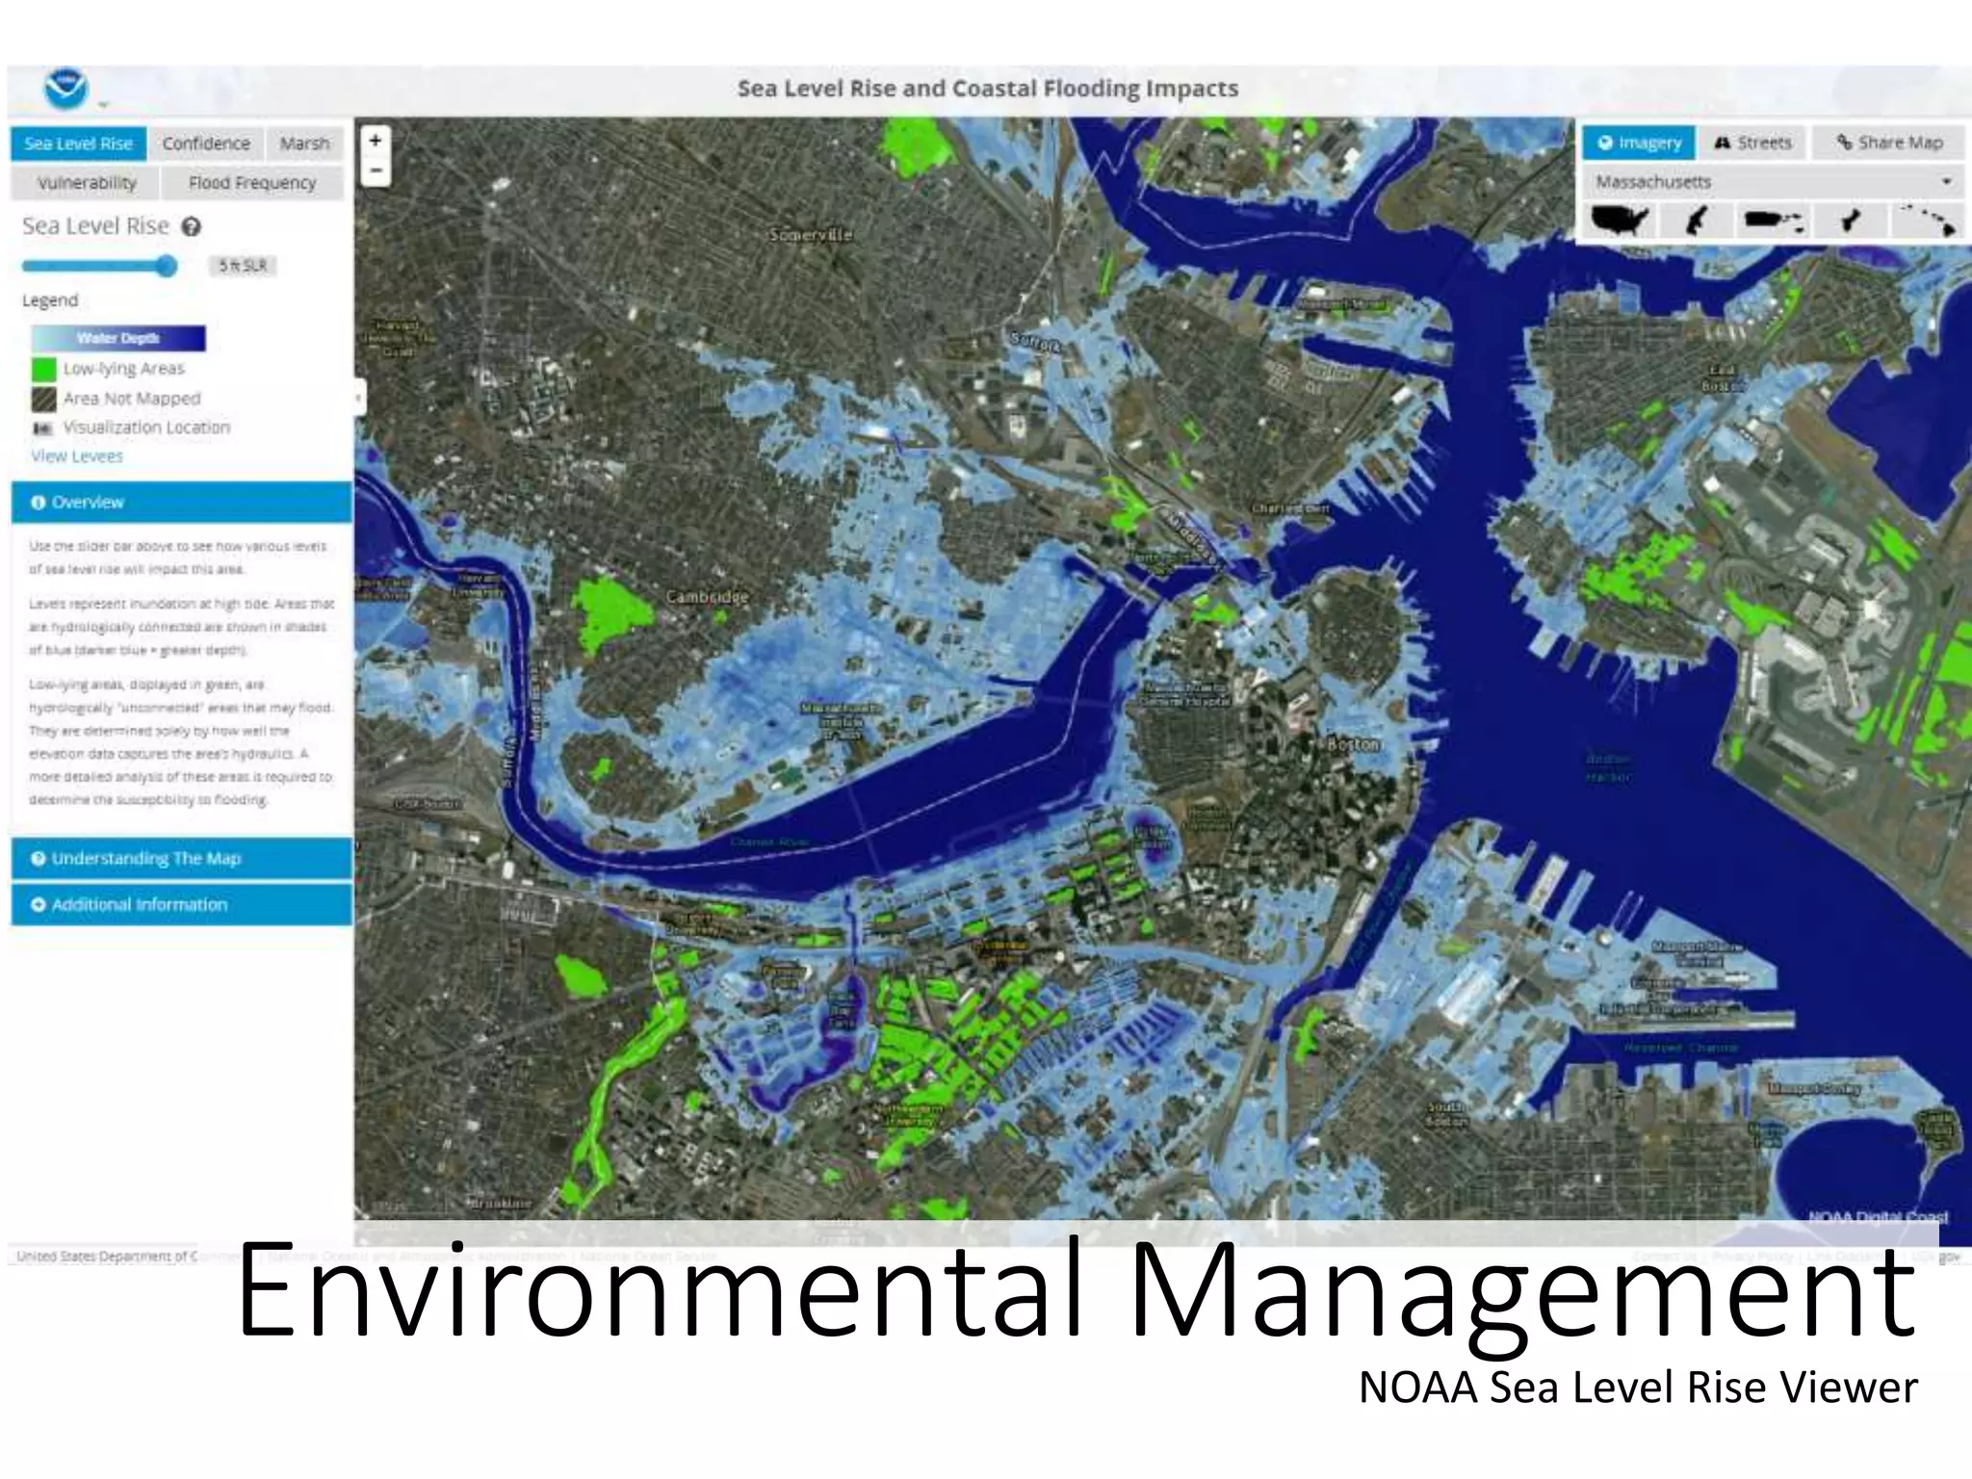The image size is (1972, 1479).
Task: Jump to the Puerto Rico and Virgin Islands view
Action: 1774,221
